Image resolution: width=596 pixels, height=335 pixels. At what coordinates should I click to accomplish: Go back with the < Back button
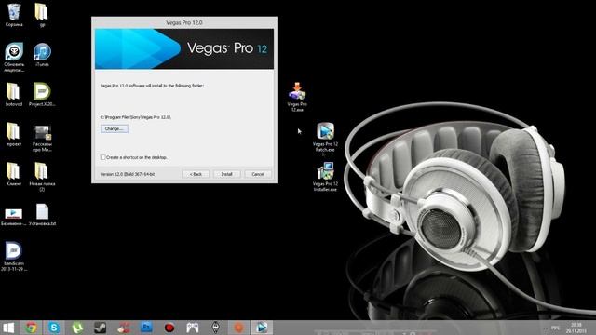point(196,174)
